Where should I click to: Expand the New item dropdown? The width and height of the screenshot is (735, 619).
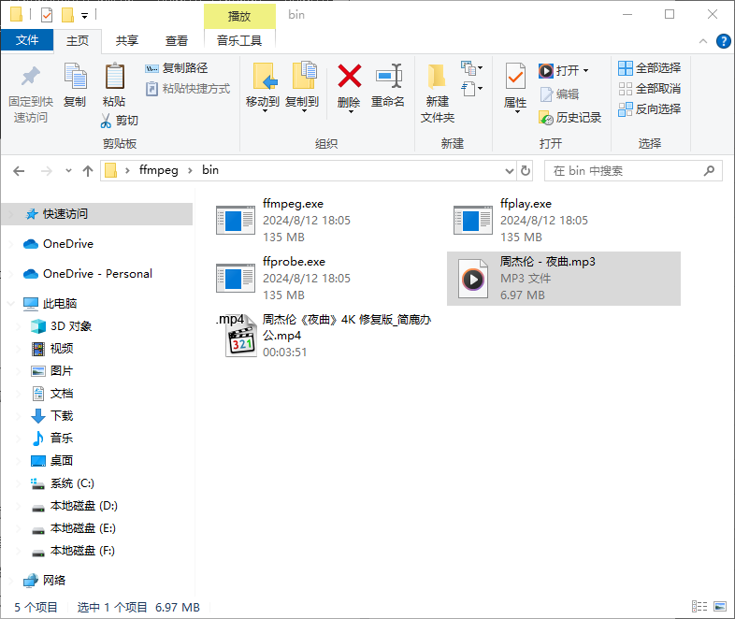pos(471,68)
